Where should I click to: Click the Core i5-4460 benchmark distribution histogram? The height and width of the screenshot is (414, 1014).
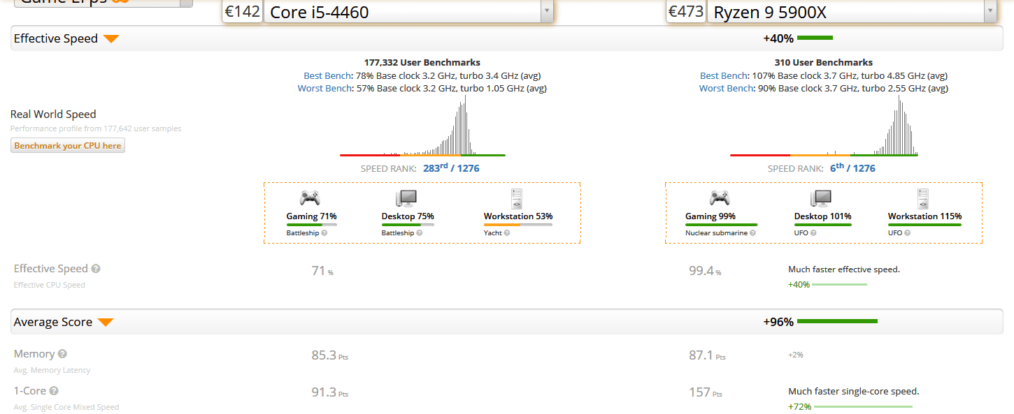tap(422, 126)
